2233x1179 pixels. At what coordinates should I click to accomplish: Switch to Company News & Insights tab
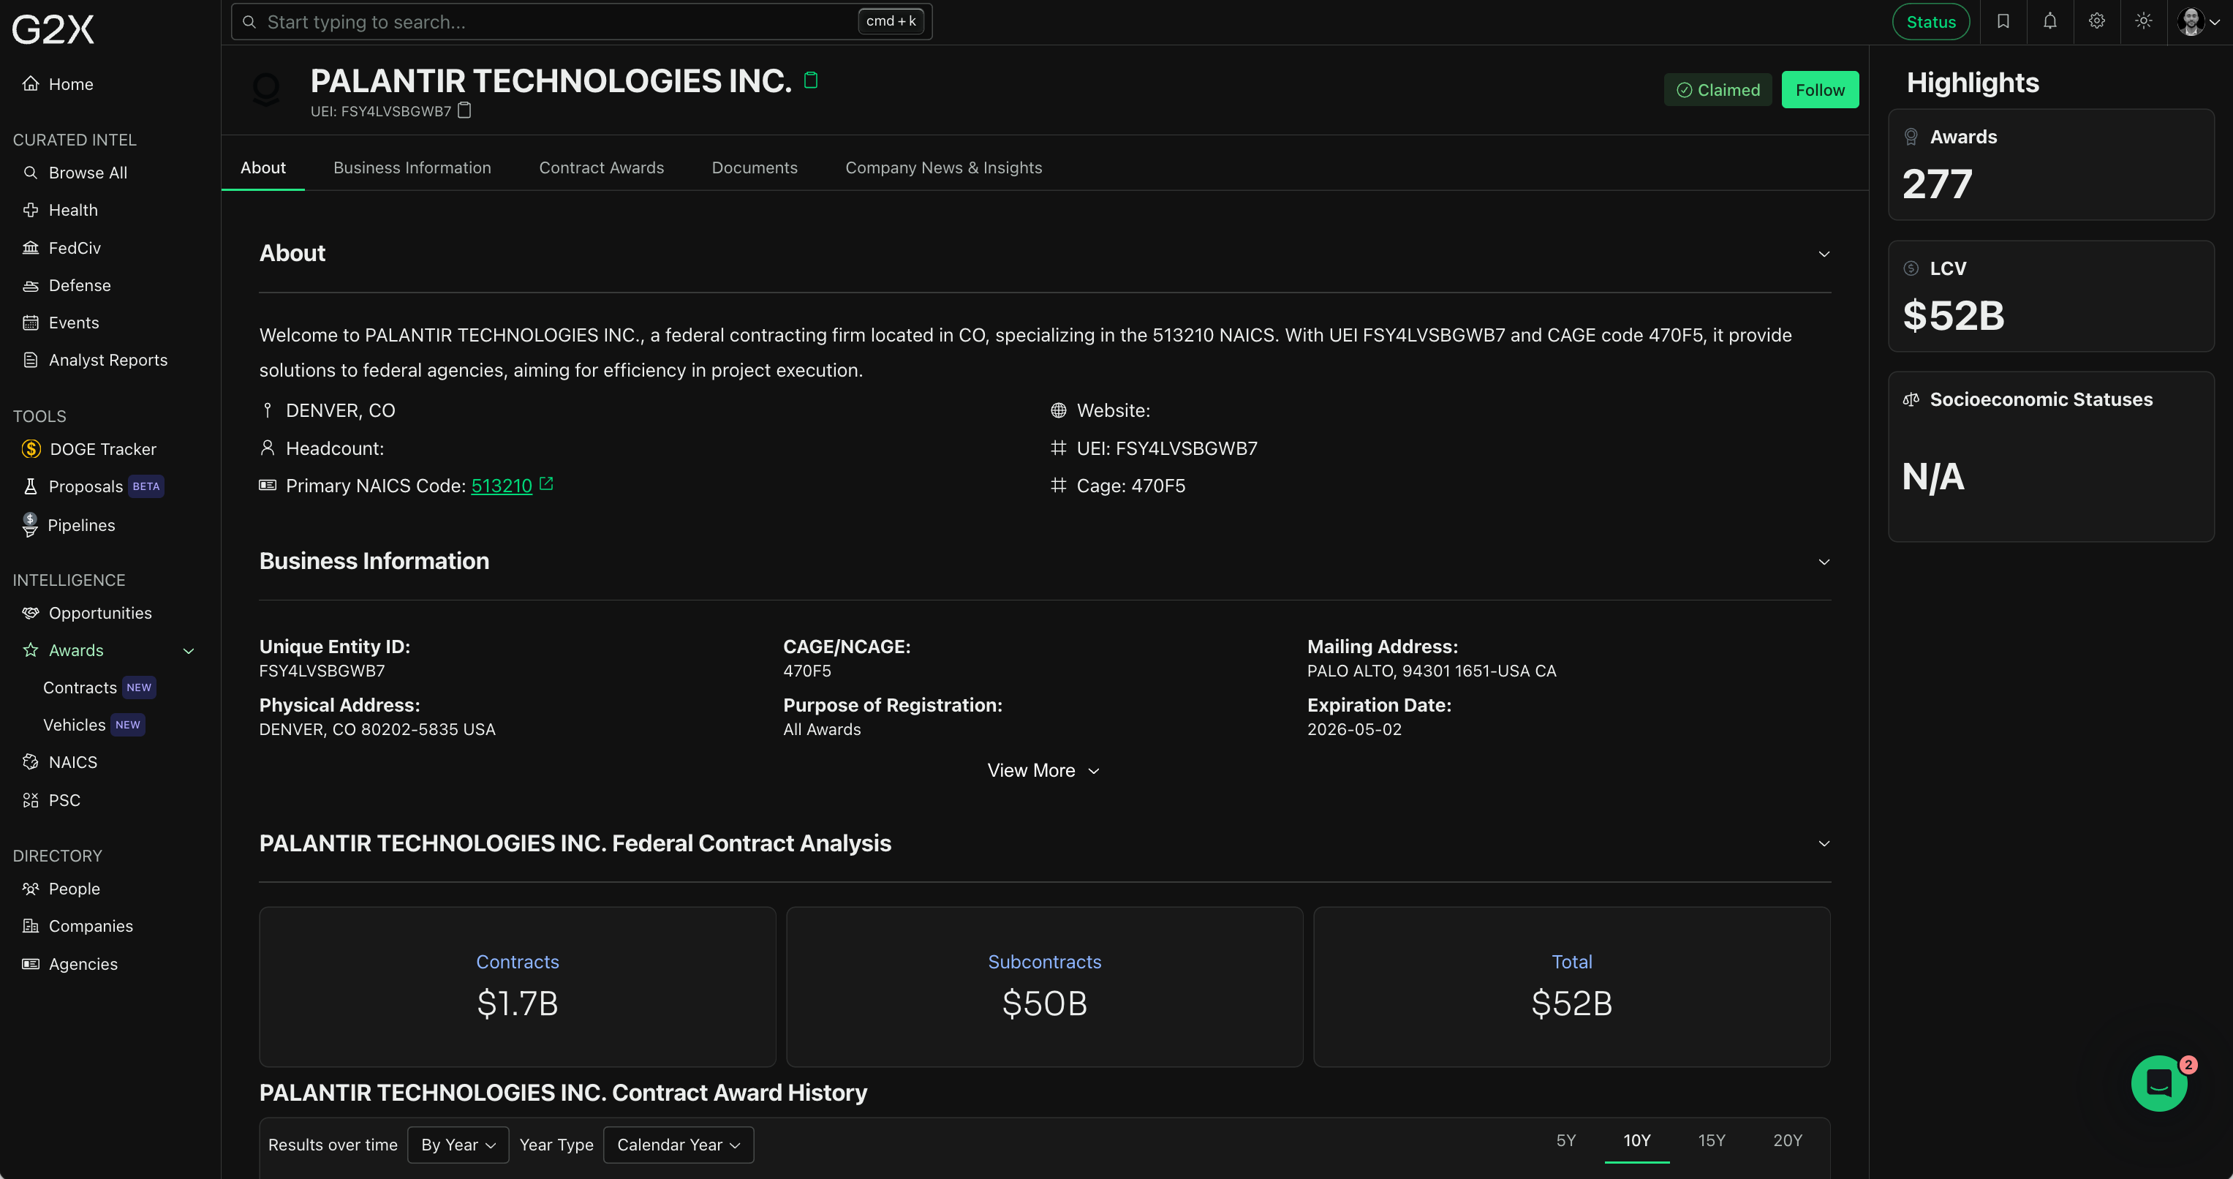tap(943, 167)
